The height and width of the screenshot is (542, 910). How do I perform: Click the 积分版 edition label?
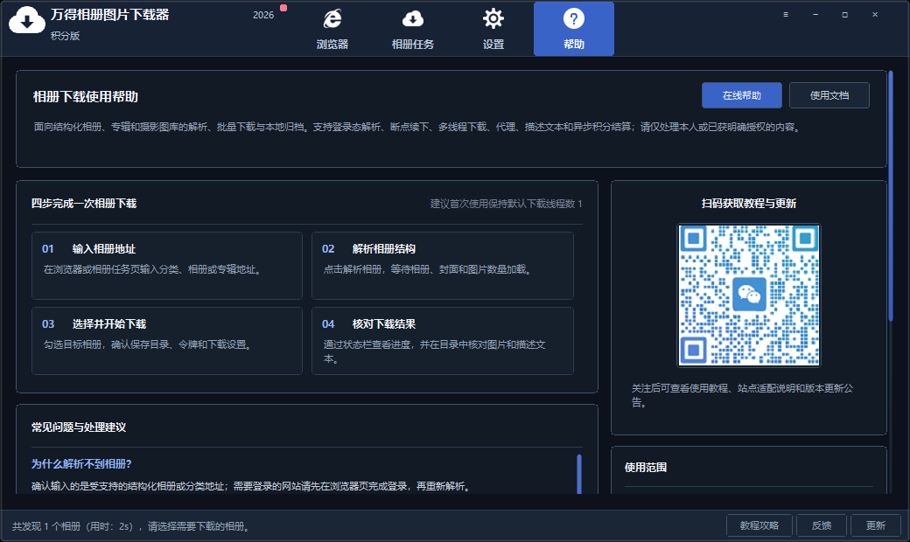[65, 36]
